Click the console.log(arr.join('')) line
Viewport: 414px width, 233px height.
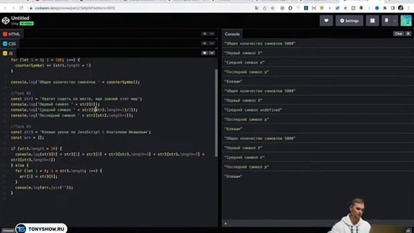pyautogui.click(x=44, y=188)
